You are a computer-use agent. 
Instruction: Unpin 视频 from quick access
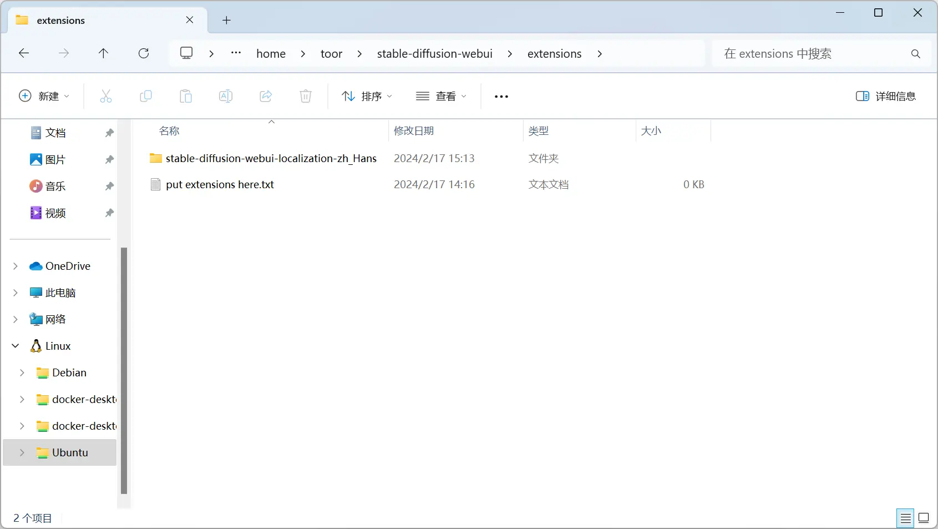pyautogui.click(x=109, y=213)
